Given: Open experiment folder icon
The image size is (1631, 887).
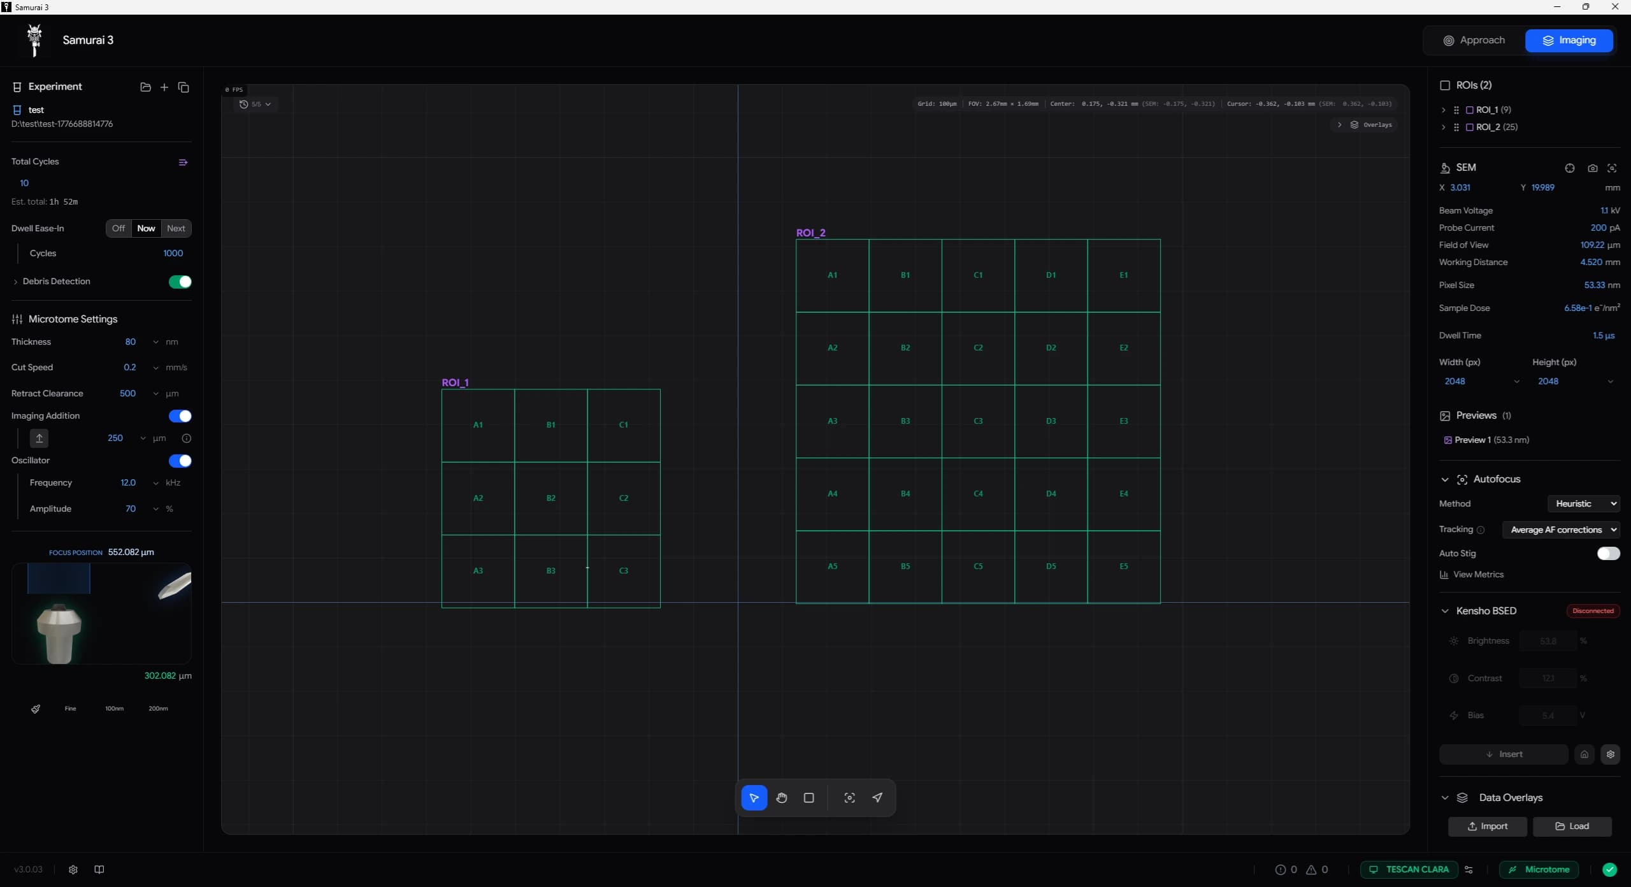Looking at the screenshot, I should click(145, 87).
